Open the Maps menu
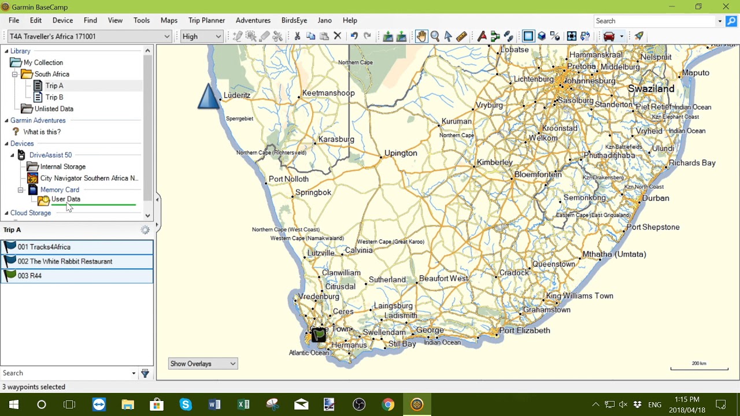This screenshot has width=740, height=416. (169, 20)
